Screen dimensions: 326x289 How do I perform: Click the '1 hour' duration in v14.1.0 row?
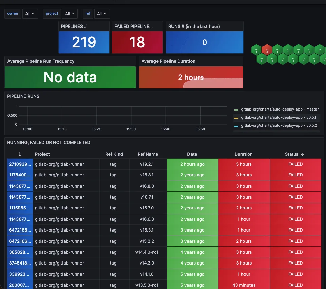(244, 274)
